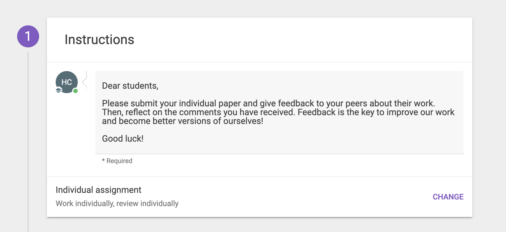The height and width of the screenshot is (232, 506).
Task: Click the green online status dot
Action: 76,91
